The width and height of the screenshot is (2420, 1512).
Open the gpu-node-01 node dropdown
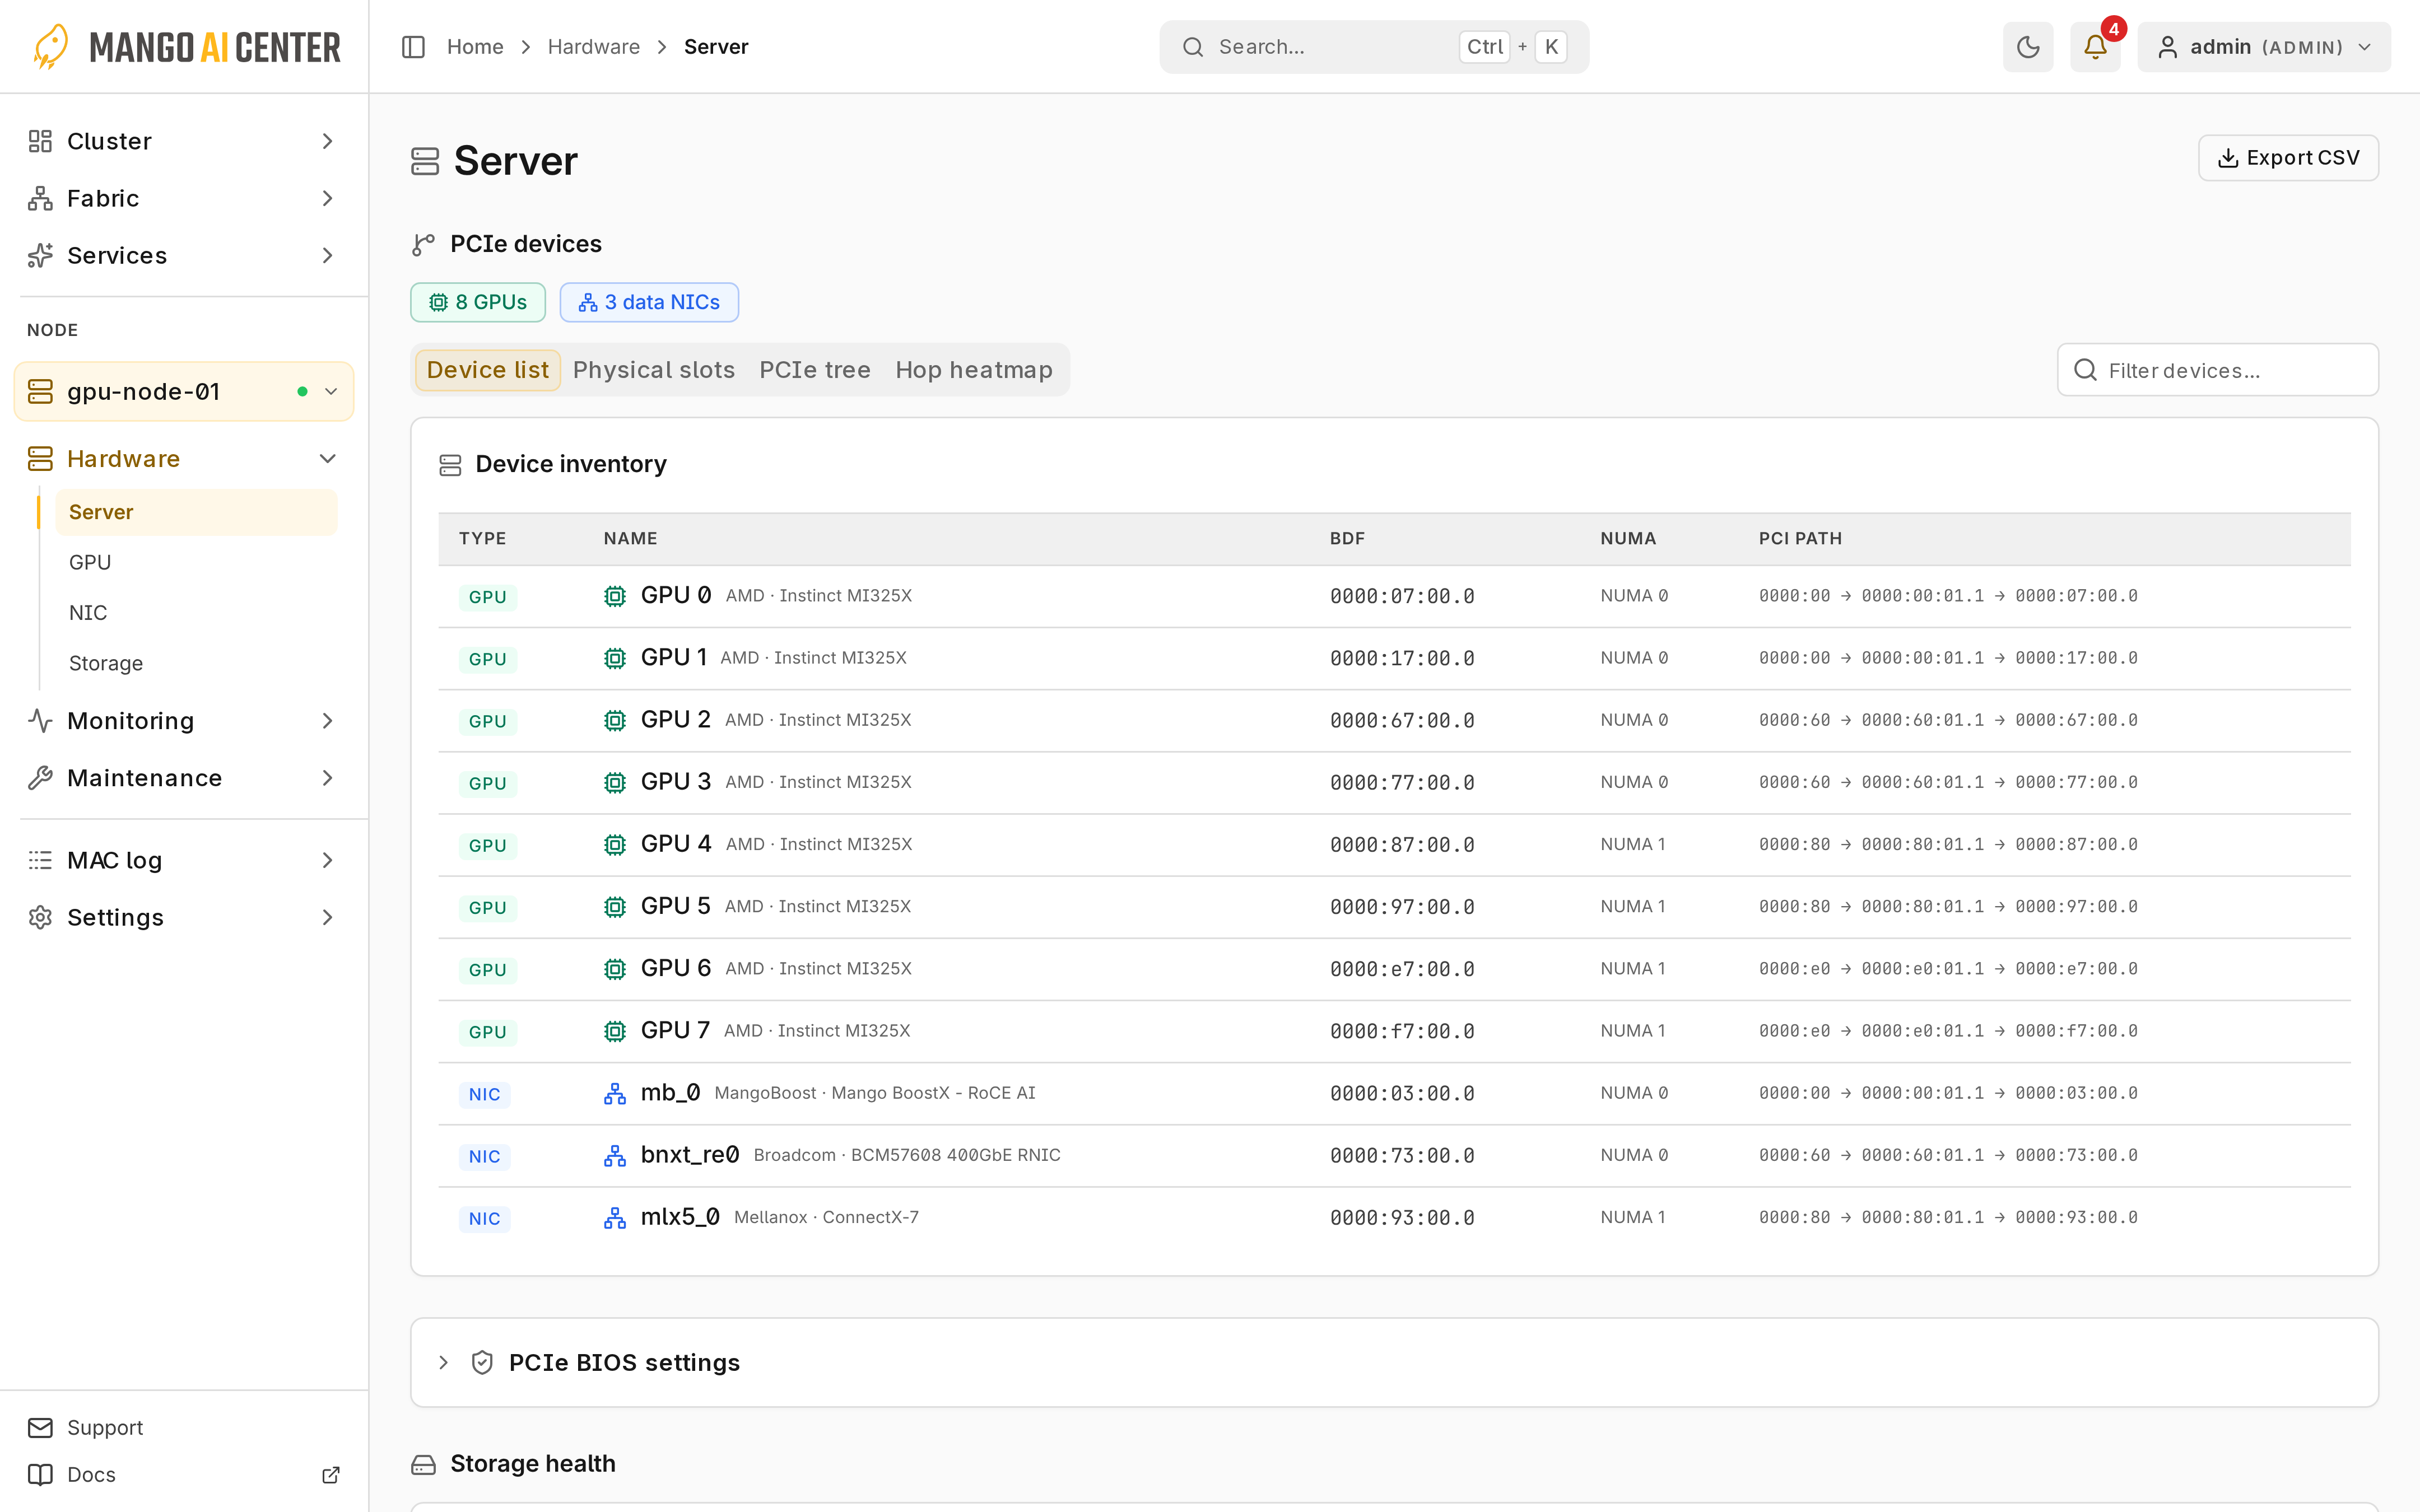coord(184,391)
